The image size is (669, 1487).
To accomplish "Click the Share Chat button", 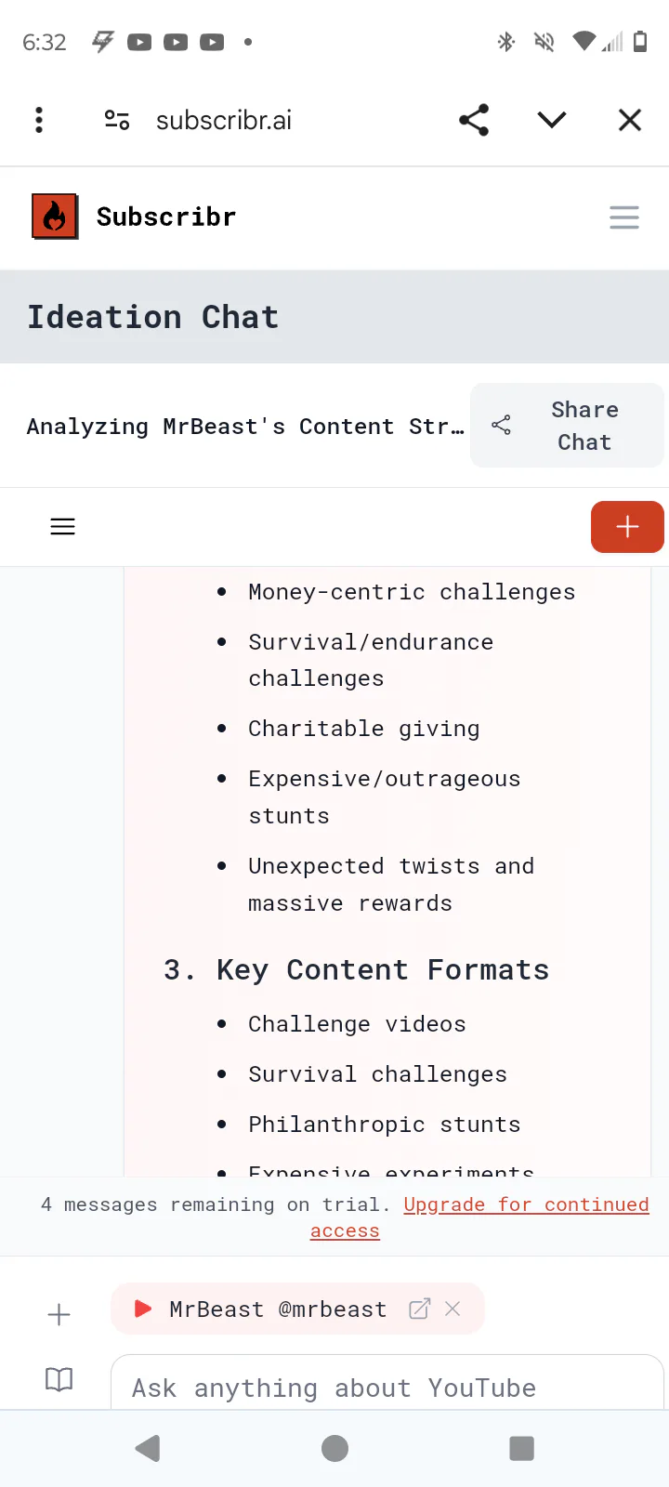I will point(567,426).
